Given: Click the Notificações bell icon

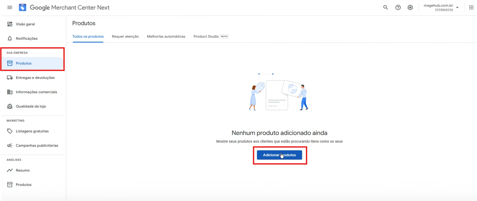Looking at the screenshot, I should tap(10, 38).
